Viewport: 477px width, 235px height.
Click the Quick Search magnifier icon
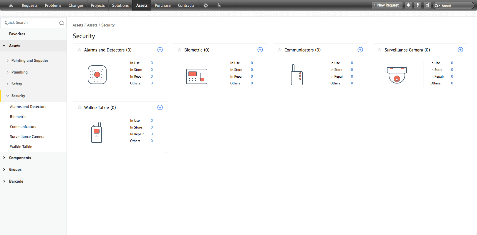tap(62, 23)
